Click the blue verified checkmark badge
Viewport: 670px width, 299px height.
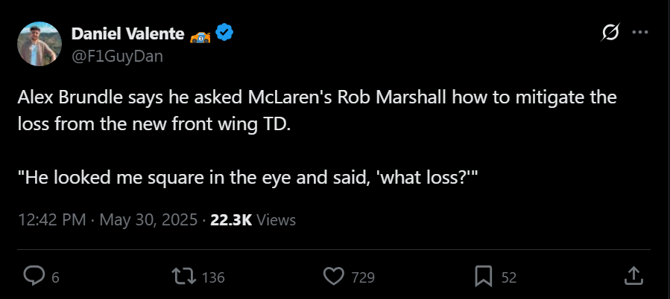pyautogui.click(x=225, y=33)
